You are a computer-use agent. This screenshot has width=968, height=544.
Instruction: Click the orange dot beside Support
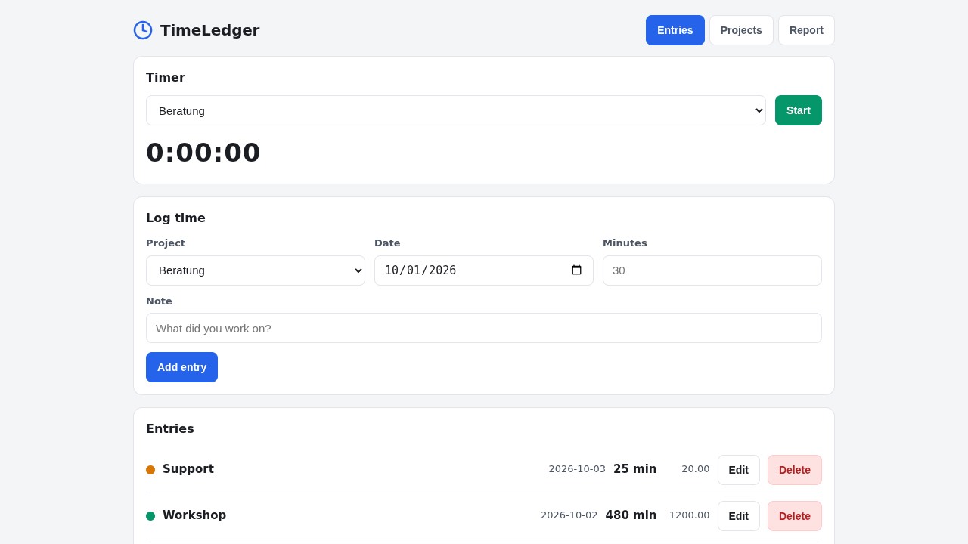click(150, 470)
